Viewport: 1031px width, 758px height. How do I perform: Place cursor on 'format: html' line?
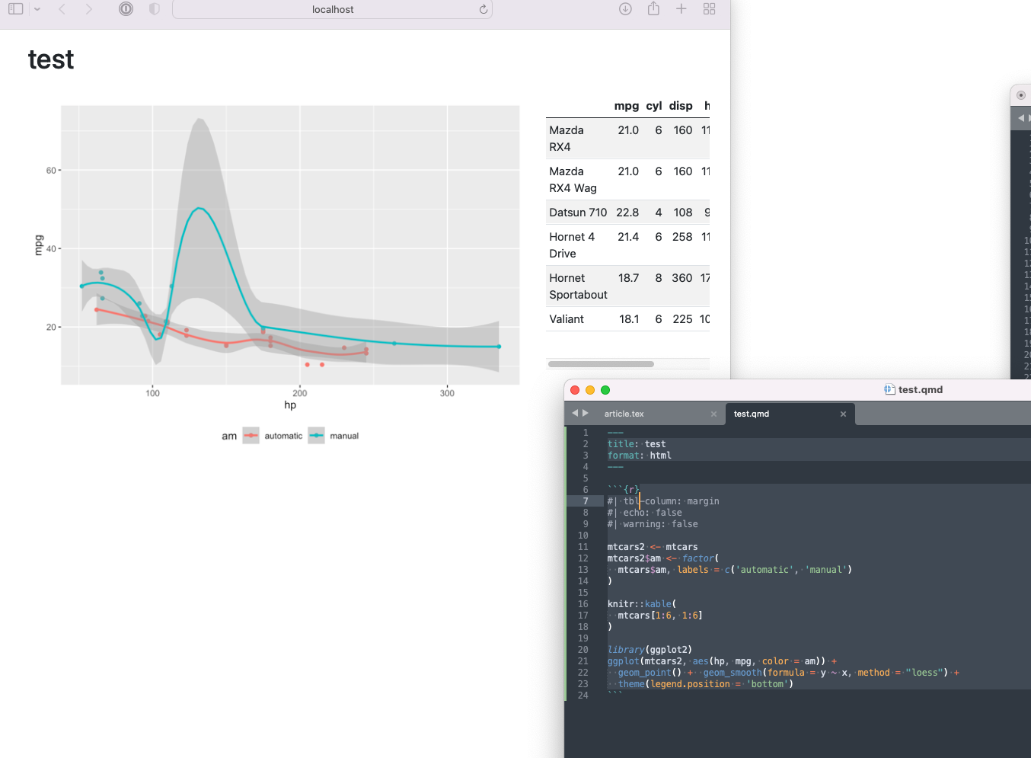640,456
